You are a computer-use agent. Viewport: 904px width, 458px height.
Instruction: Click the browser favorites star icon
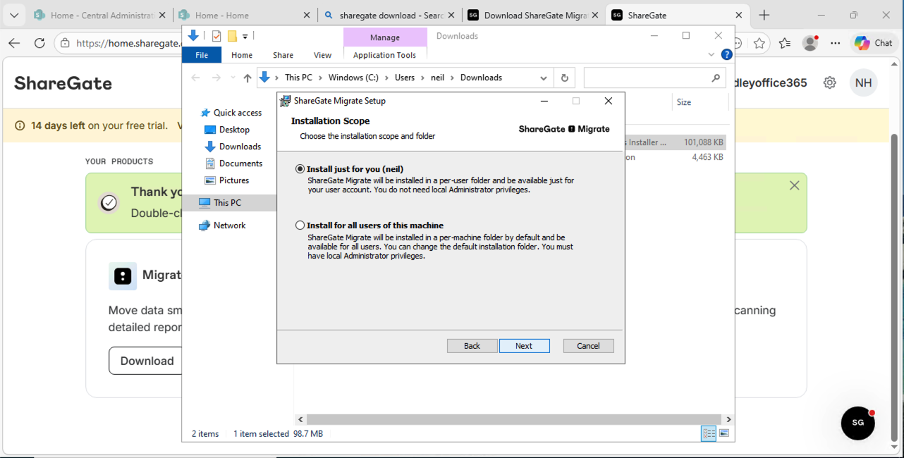(759, 43)
